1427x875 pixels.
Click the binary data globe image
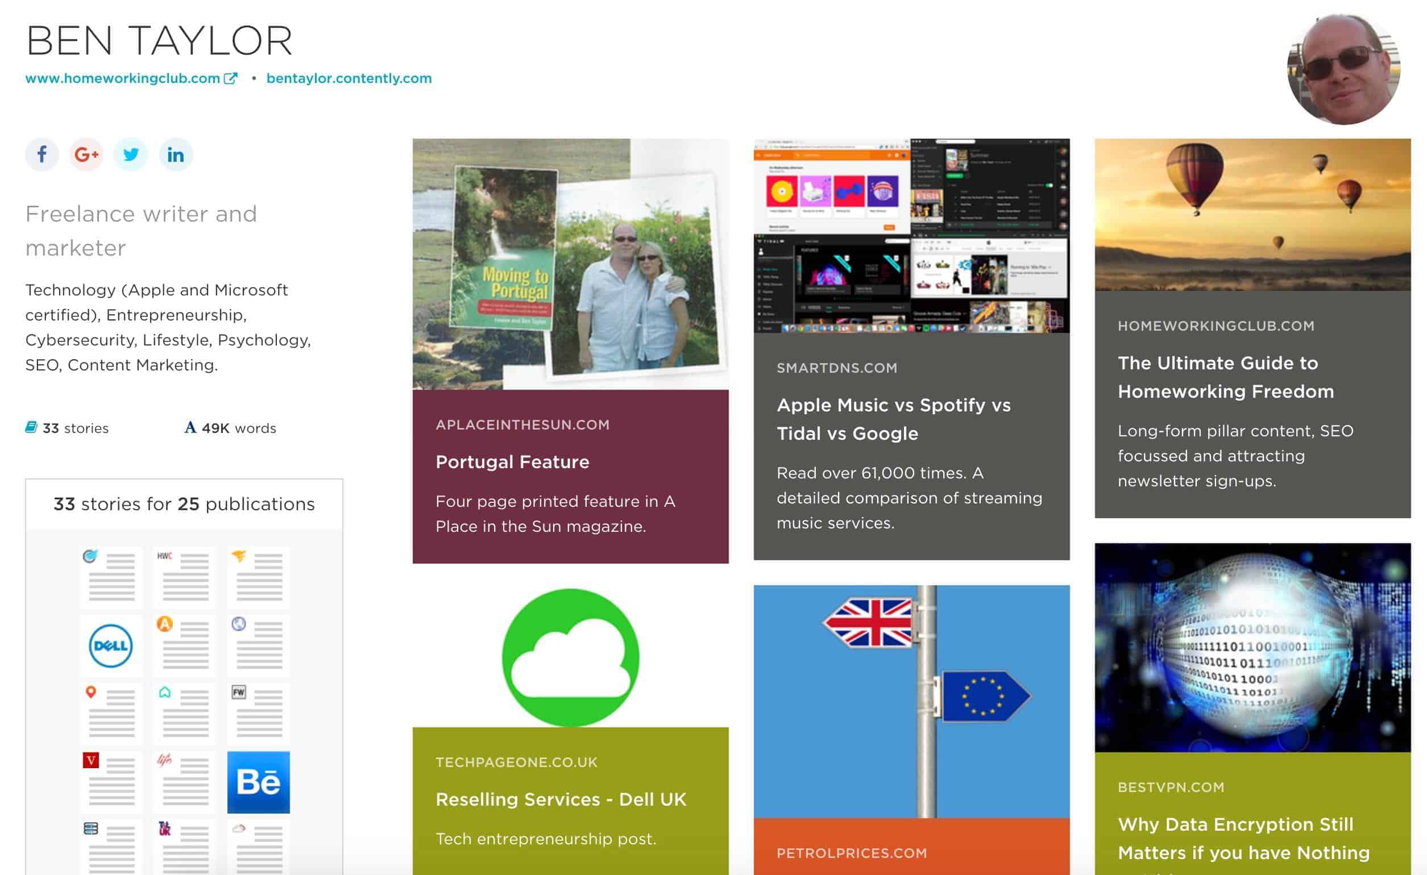(x=1252, y=648)
